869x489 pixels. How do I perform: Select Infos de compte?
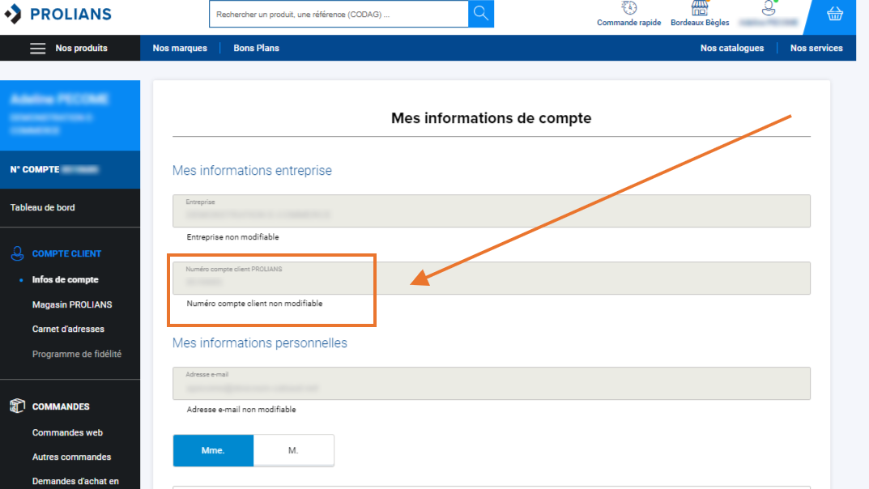[66, 279]
